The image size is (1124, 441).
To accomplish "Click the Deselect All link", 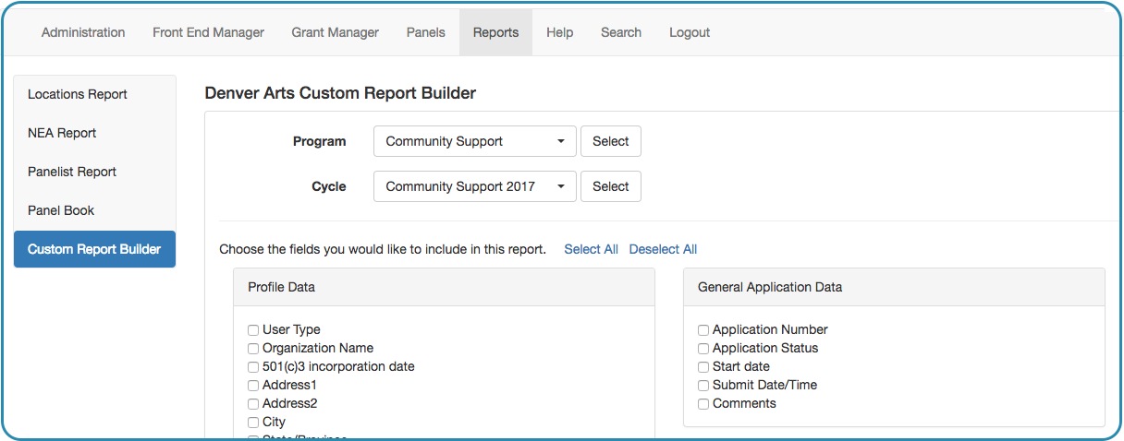I will (x=663, y=249).
